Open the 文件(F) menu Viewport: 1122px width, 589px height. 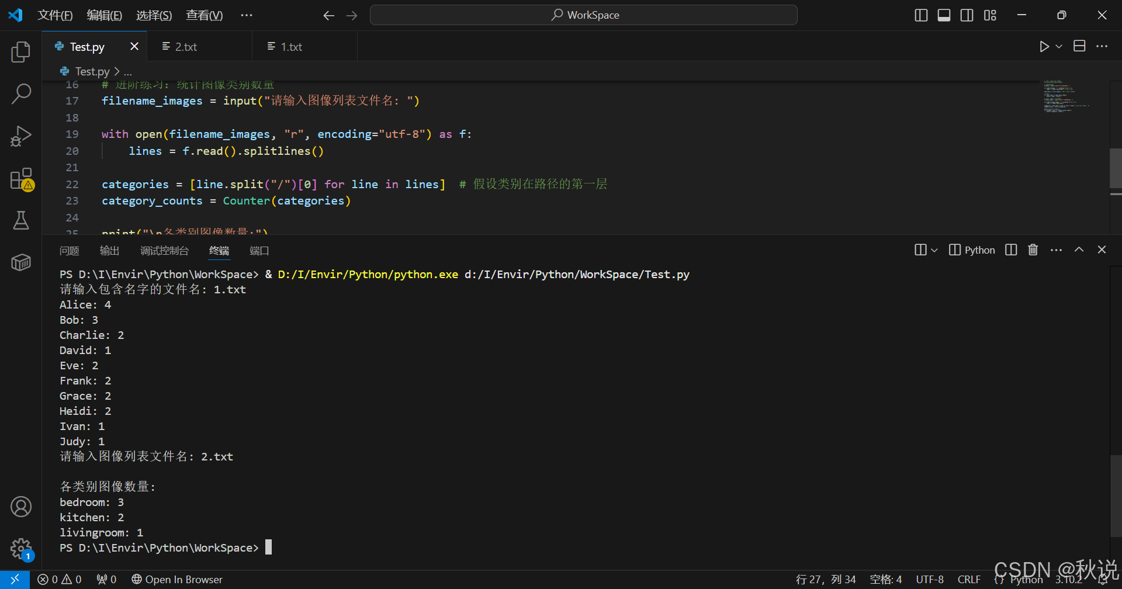tap(55, 15)
